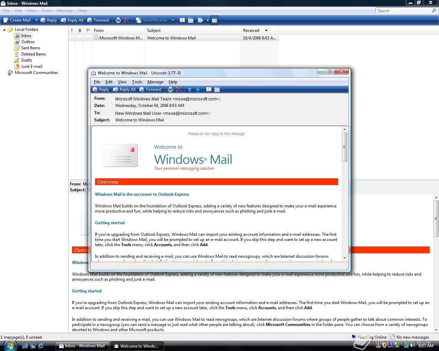Open the Send/Receive dropdown arrow

point(173,20)
